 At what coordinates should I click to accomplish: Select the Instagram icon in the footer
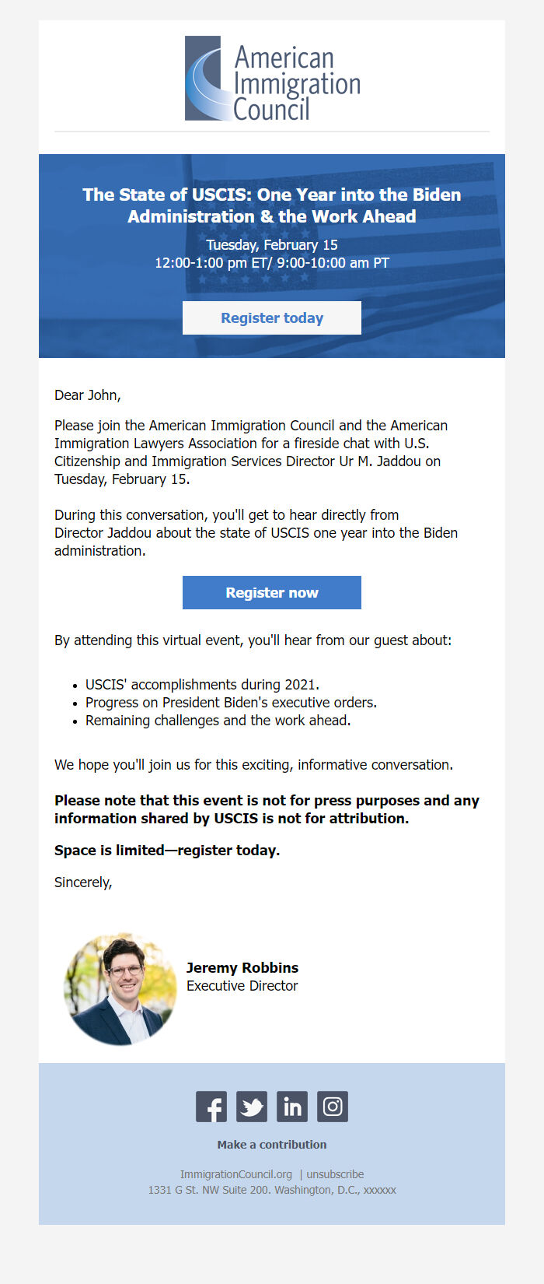pos(332,1106)
